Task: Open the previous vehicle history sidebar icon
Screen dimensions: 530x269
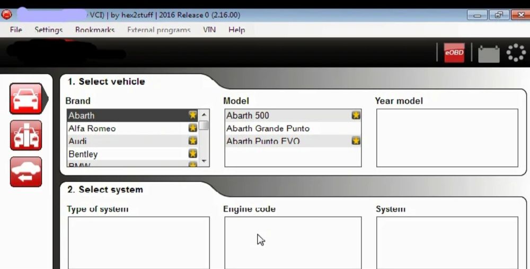Action: (x=26, y=172)
